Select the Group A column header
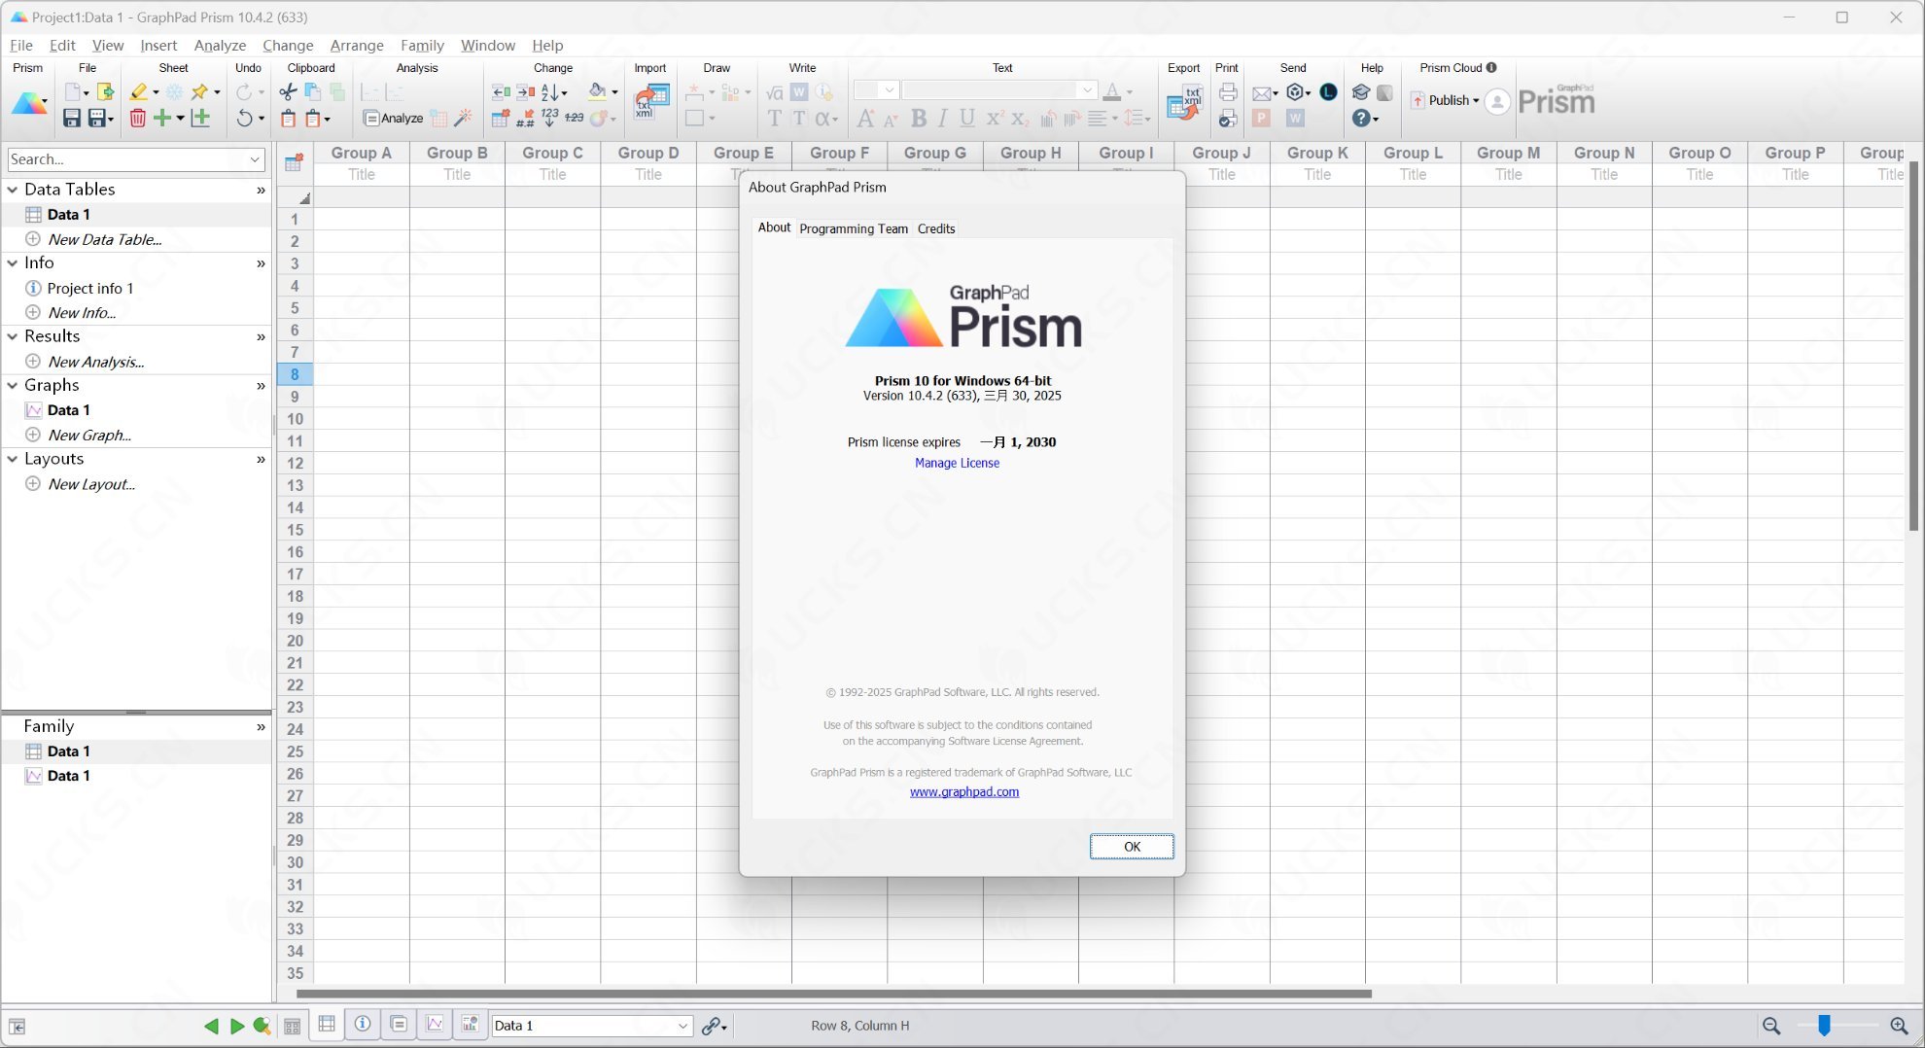Screen dimensions: 1925x1048 click(x=361, y=153)
